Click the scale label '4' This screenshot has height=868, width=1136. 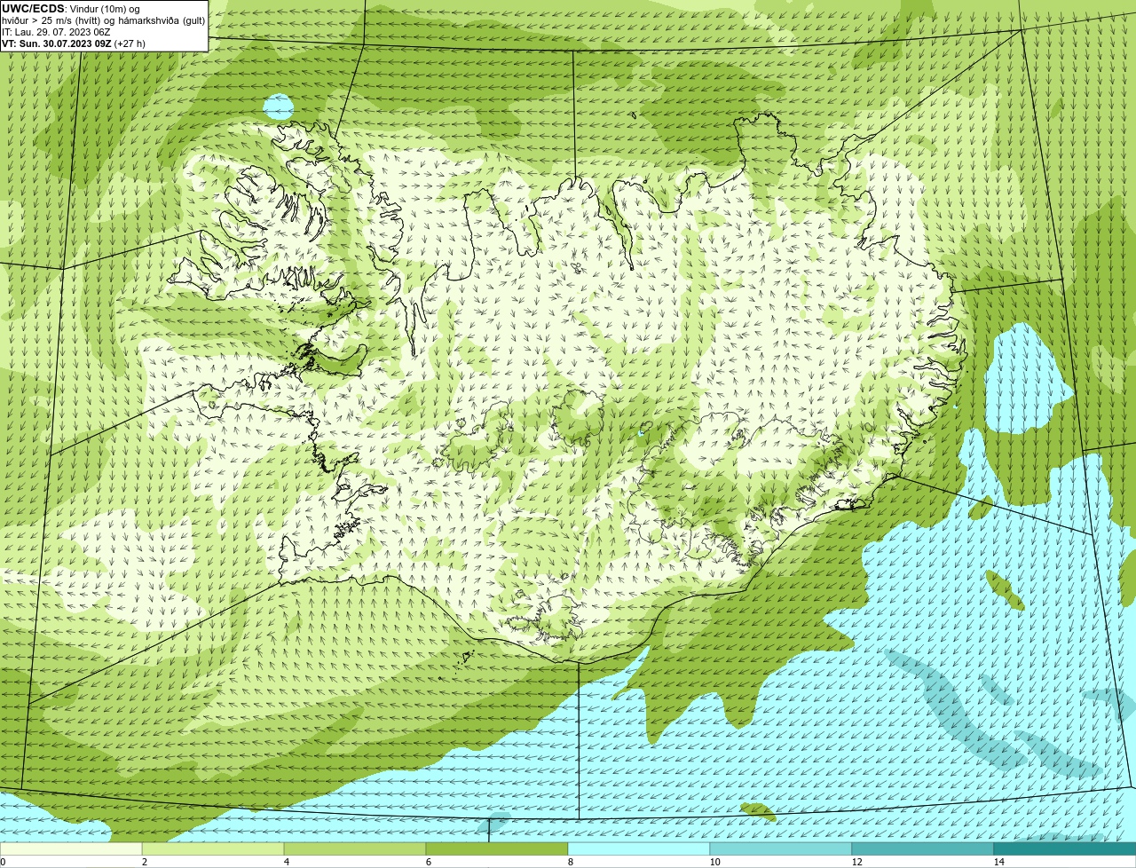(x=286, y=862)
